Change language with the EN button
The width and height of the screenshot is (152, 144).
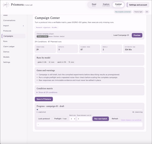pos(147,12)
